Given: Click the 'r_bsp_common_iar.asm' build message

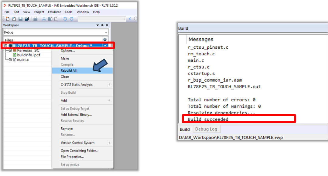Looking at the screenshot, I should (215, 80).
